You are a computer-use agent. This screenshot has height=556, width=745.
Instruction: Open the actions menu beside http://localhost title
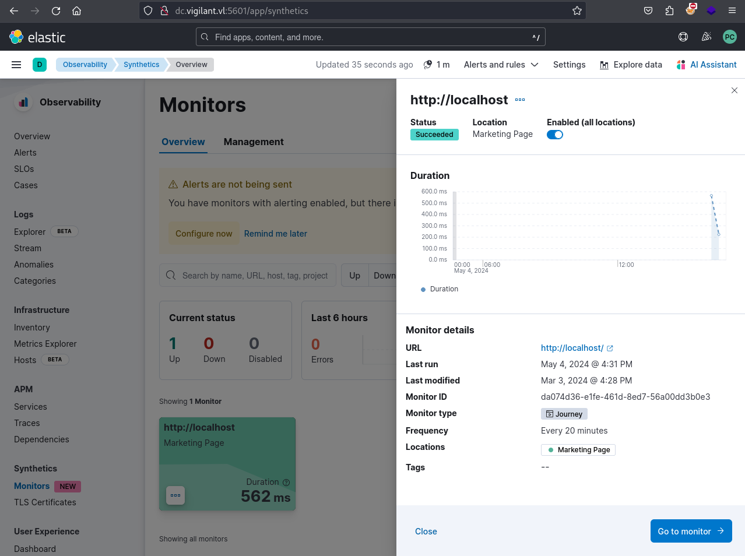click(x=520, y=100)
